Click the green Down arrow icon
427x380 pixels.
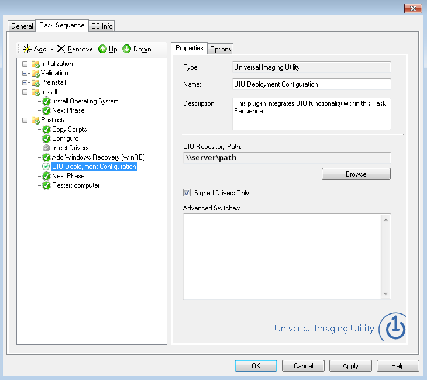pos(126,49)
